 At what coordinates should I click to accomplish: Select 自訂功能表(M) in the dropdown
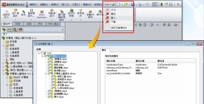click(x=119, y=28)
